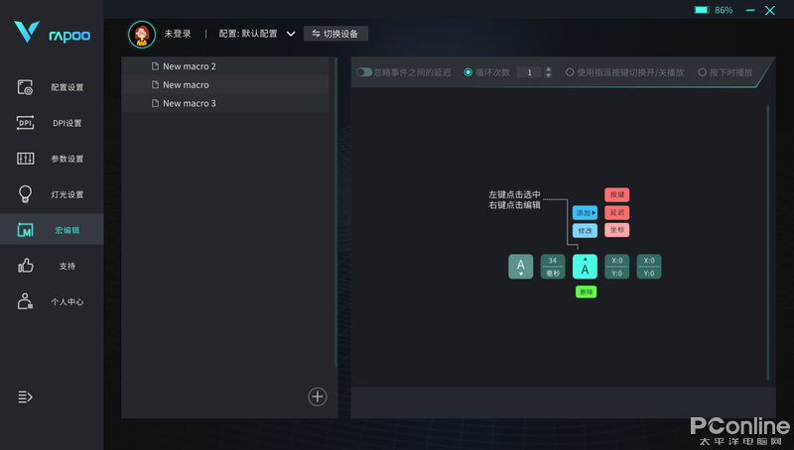Select the New macro 2 row
This screenshot has width=794, height=450.
point(225,66)
